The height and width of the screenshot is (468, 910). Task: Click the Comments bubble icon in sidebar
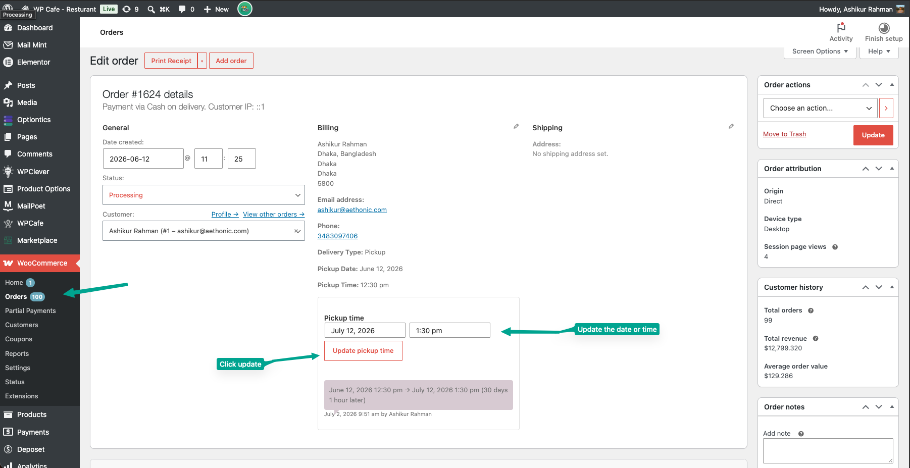[8, 154]
